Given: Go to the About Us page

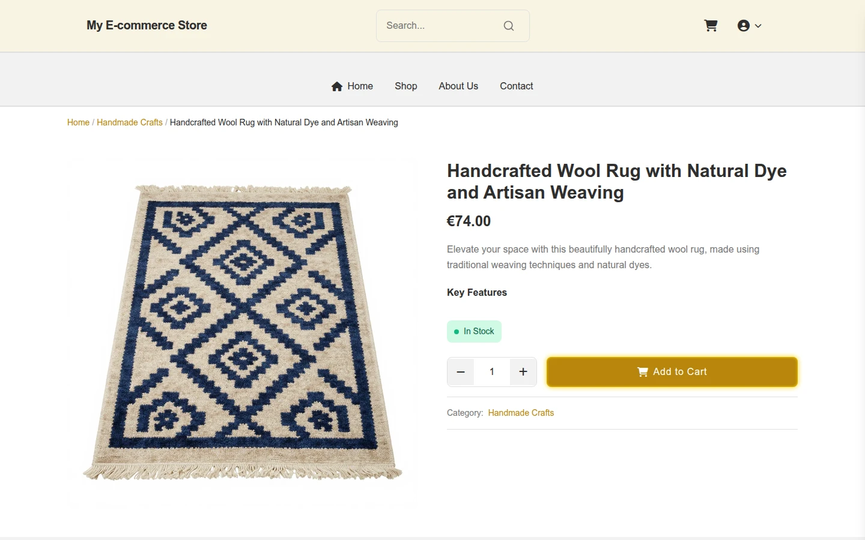Looking at the screenshot, I should (x=458, y=86).
